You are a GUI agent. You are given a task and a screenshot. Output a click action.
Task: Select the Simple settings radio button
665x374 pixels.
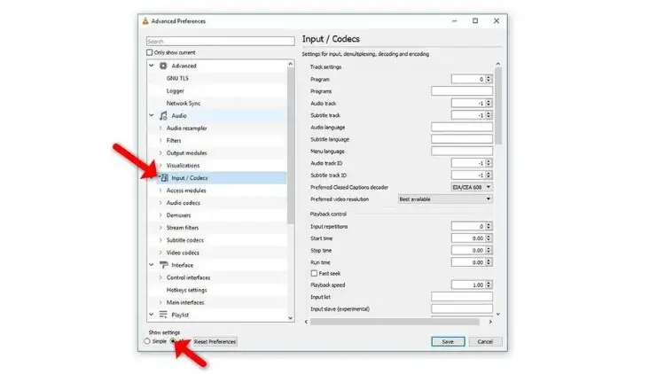pyautogui.click(x=148, y=341)
